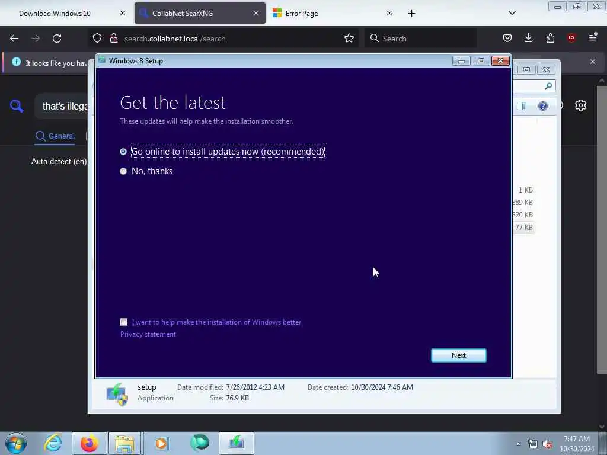The height and width of the screenshot is (455, 607).
Task: Click the green round app on taskbar
Action: 199,443
